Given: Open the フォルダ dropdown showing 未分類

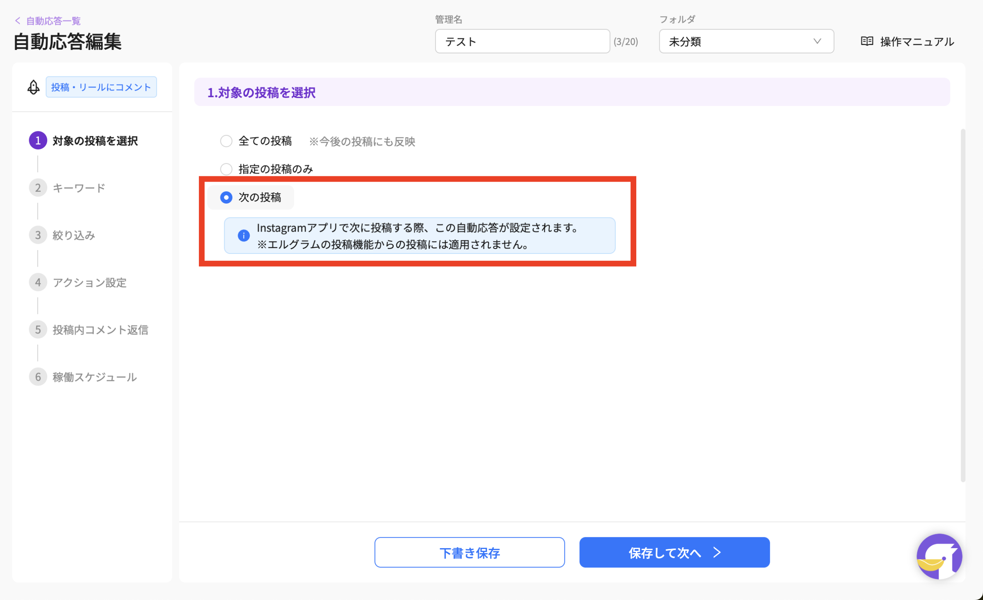Looking at the screenshot, I should point(746,41).
